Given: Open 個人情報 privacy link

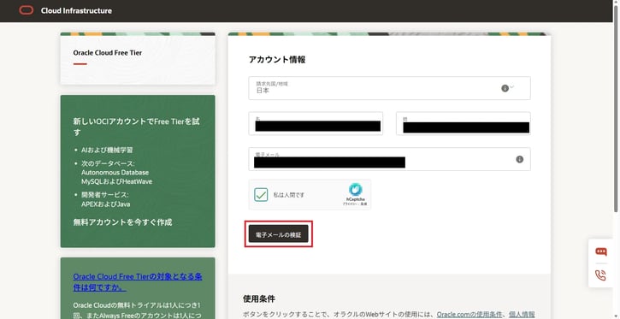Looking at the screenshot, I should tap(522, 315).
